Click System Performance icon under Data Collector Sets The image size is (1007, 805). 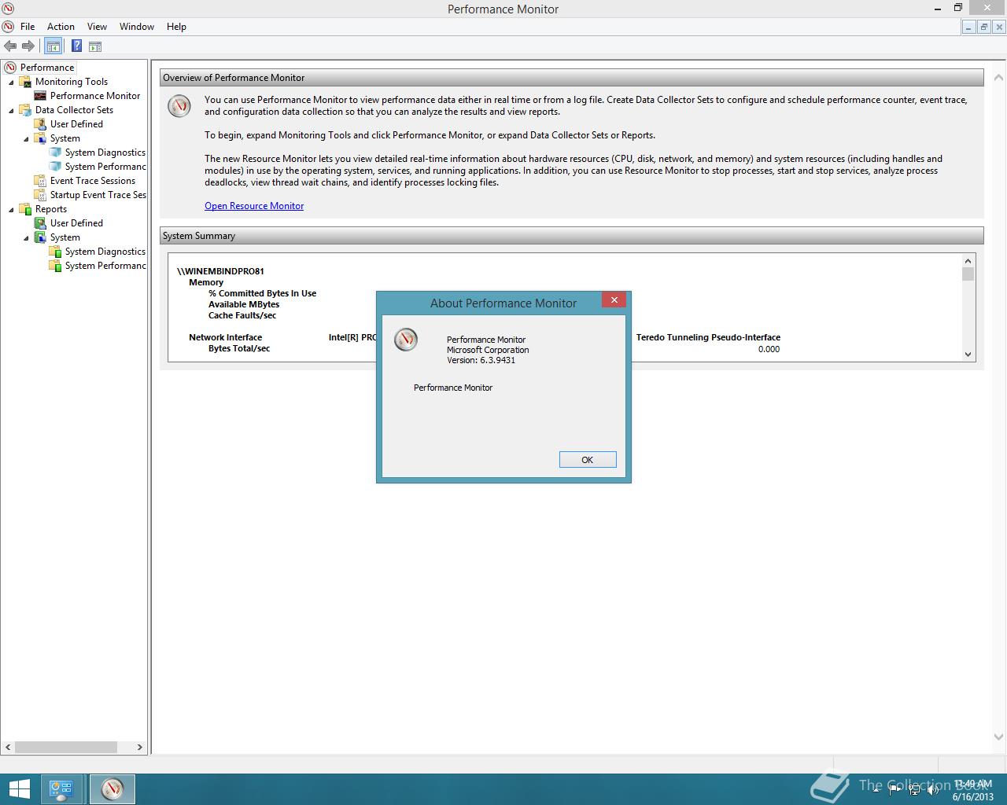tap(55, 167)
